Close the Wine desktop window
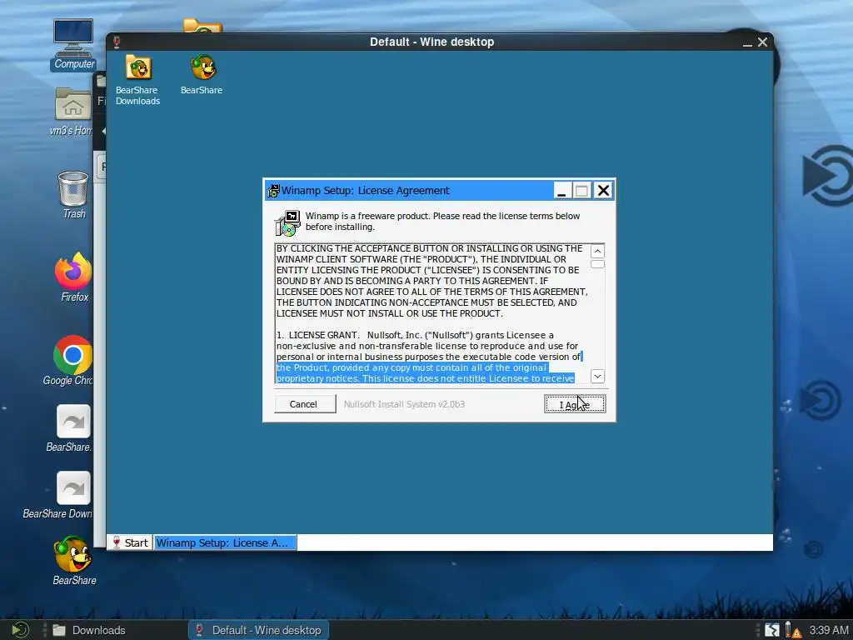 click(x=763, y=42)
